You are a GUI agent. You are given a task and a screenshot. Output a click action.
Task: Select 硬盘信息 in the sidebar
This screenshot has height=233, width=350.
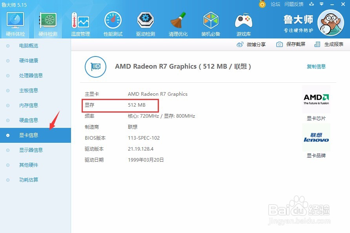click(x=35, y=120)
